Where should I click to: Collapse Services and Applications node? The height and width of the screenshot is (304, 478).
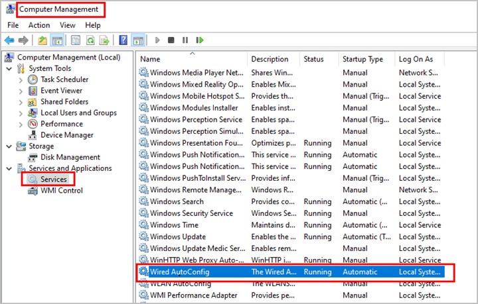(9, 168)
